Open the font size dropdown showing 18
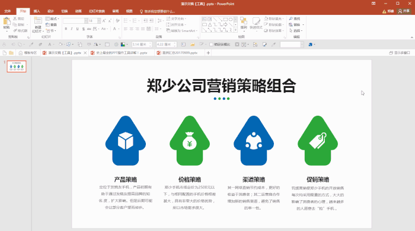 (99, 21)
